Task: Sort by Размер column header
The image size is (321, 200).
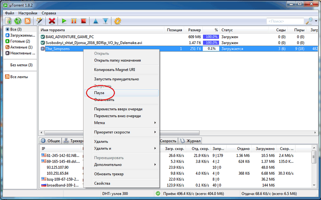Action: [193, 30]
